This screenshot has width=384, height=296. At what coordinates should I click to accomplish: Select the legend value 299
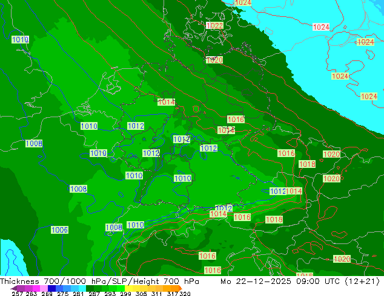click(x=125, y=294)
